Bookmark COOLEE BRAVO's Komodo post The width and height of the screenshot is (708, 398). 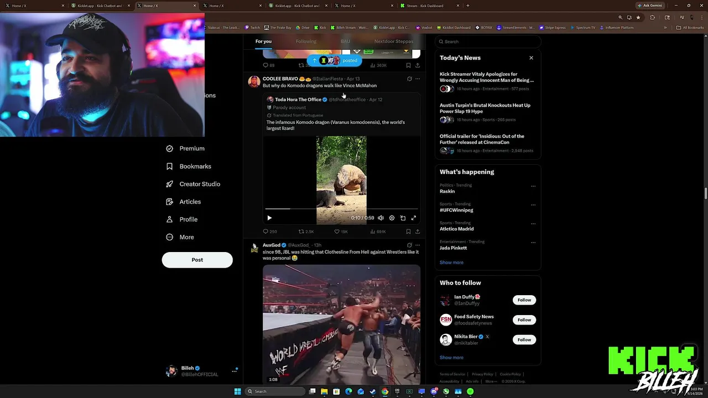click(408, 232)
